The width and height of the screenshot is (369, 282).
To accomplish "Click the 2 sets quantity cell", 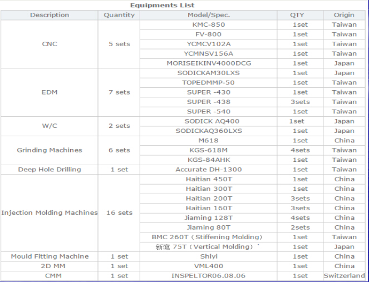I will coord(119,126).
